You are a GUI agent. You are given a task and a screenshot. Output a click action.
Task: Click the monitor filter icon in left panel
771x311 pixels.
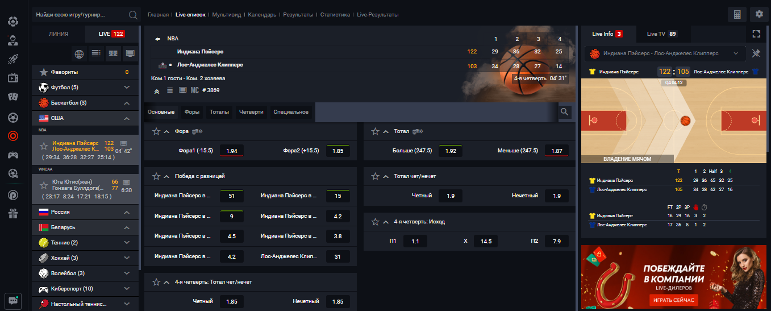point(130,54)
